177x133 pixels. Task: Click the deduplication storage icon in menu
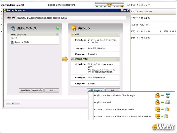coord(168,95)
